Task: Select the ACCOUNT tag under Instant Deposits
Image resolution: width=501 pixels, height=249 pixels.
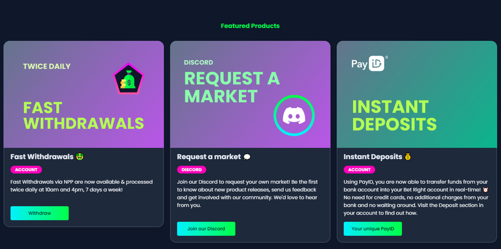Action: point(360,170)
